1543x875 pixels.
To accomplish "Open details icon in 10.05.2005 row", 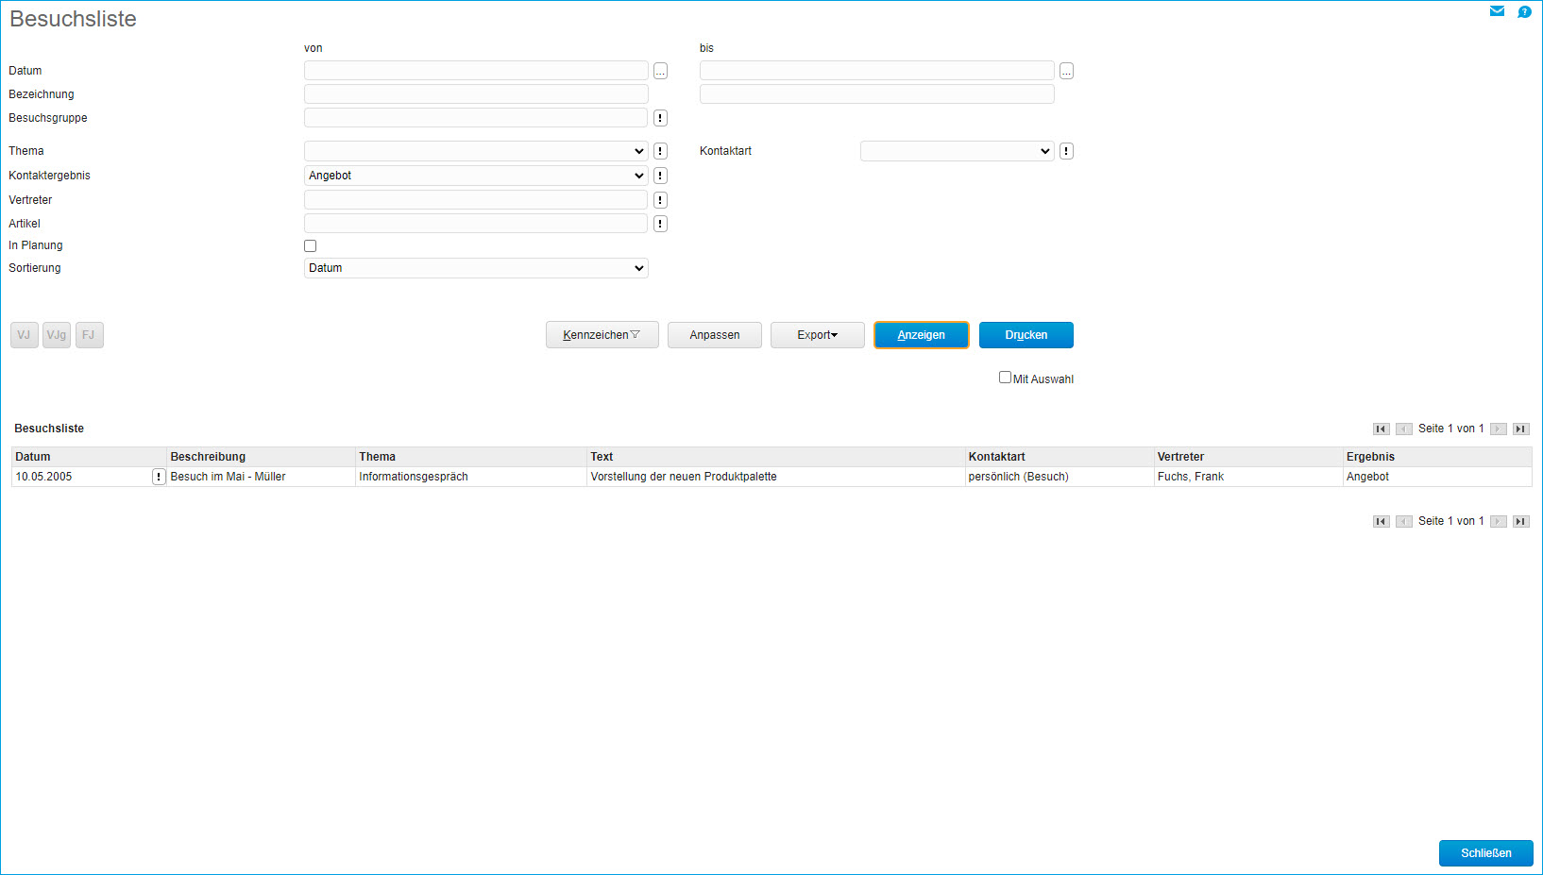I will 159,477.
